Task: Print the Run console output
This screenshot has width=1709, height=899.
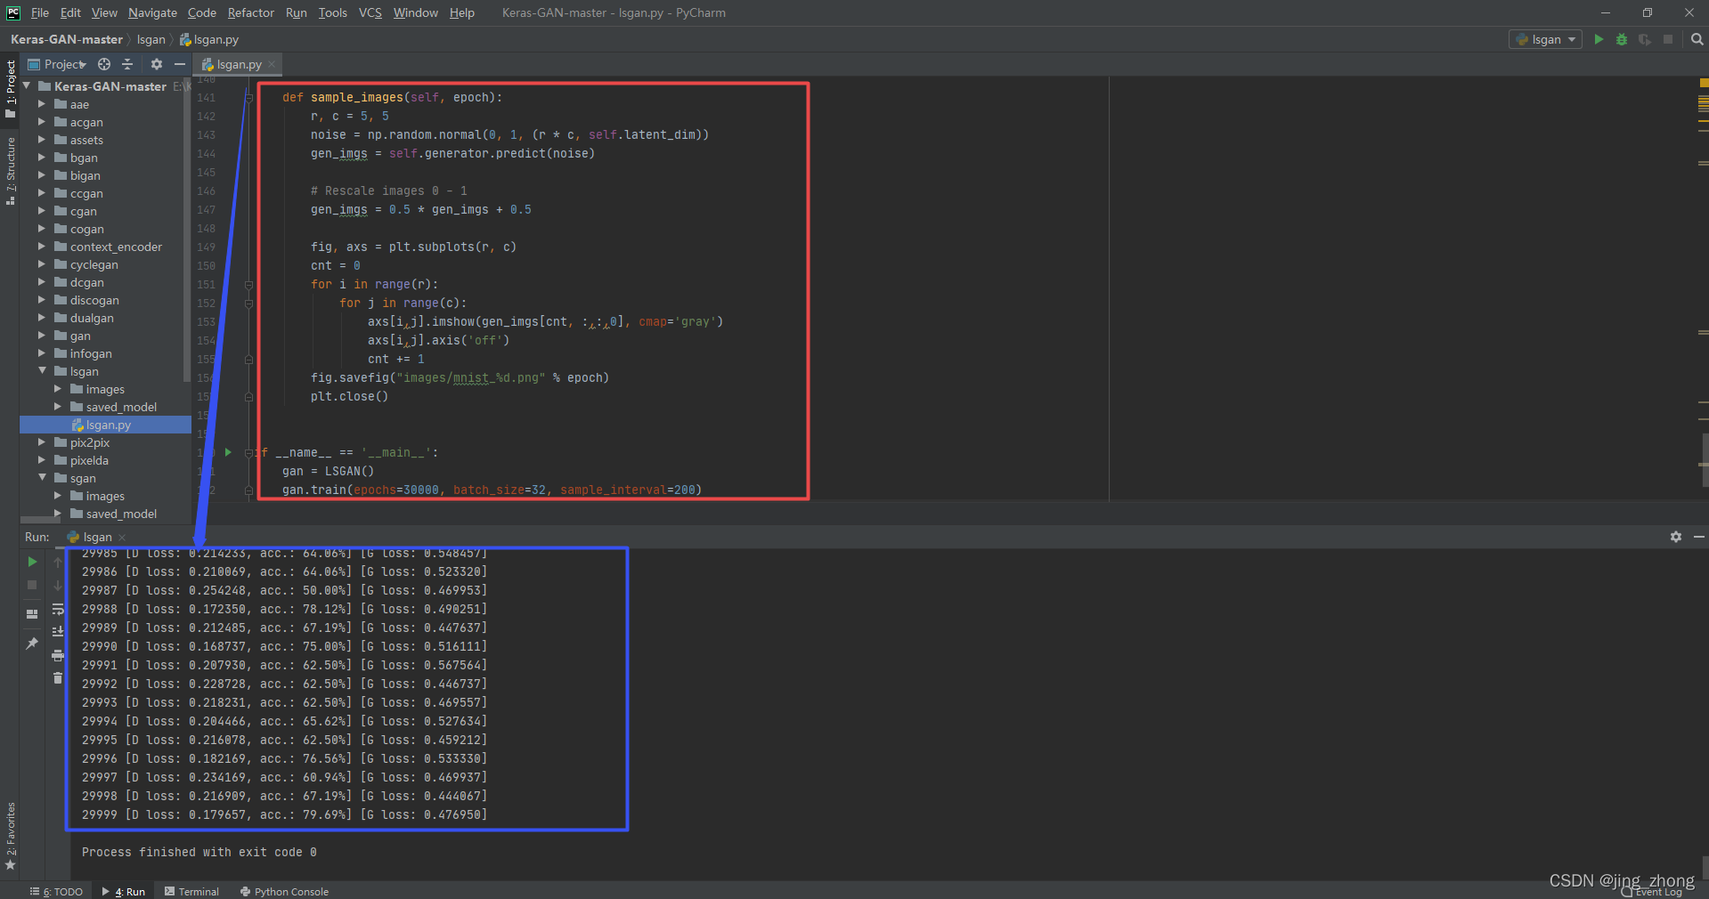Action: 58,655
